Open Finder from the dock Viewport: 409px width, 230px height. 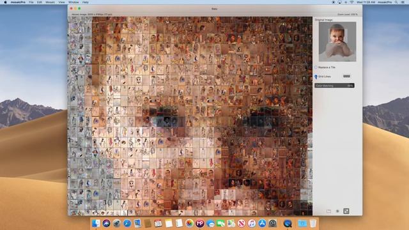coord(96,224)
